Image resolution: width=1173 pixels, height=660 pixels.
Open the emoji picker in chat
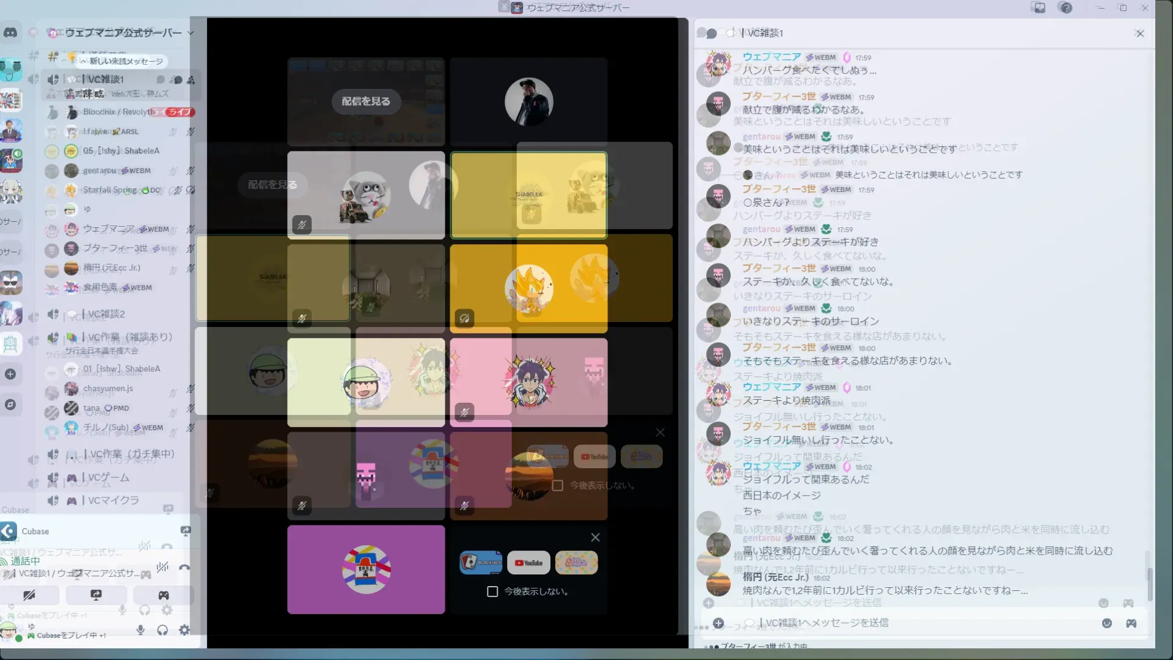pyautogui.click(x=1107, y=623)
